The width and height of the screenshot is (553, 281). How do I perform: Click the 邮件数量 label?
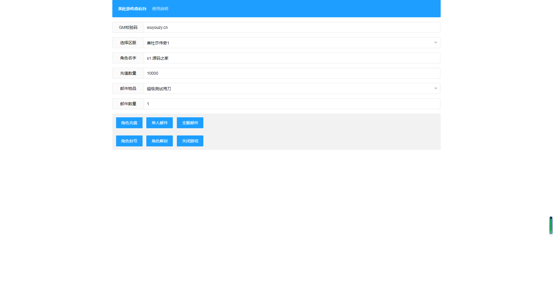[128, 104]
